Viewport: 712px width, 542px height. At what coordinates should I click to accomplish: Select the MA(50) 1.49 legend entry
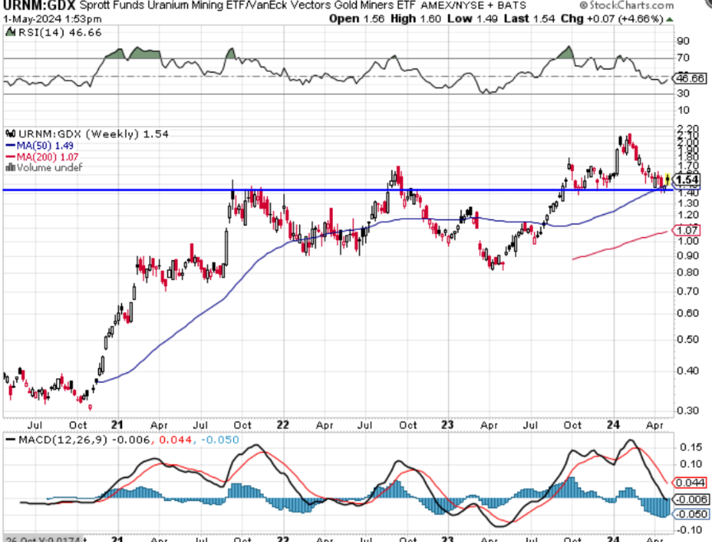click(x=40, y=146)
